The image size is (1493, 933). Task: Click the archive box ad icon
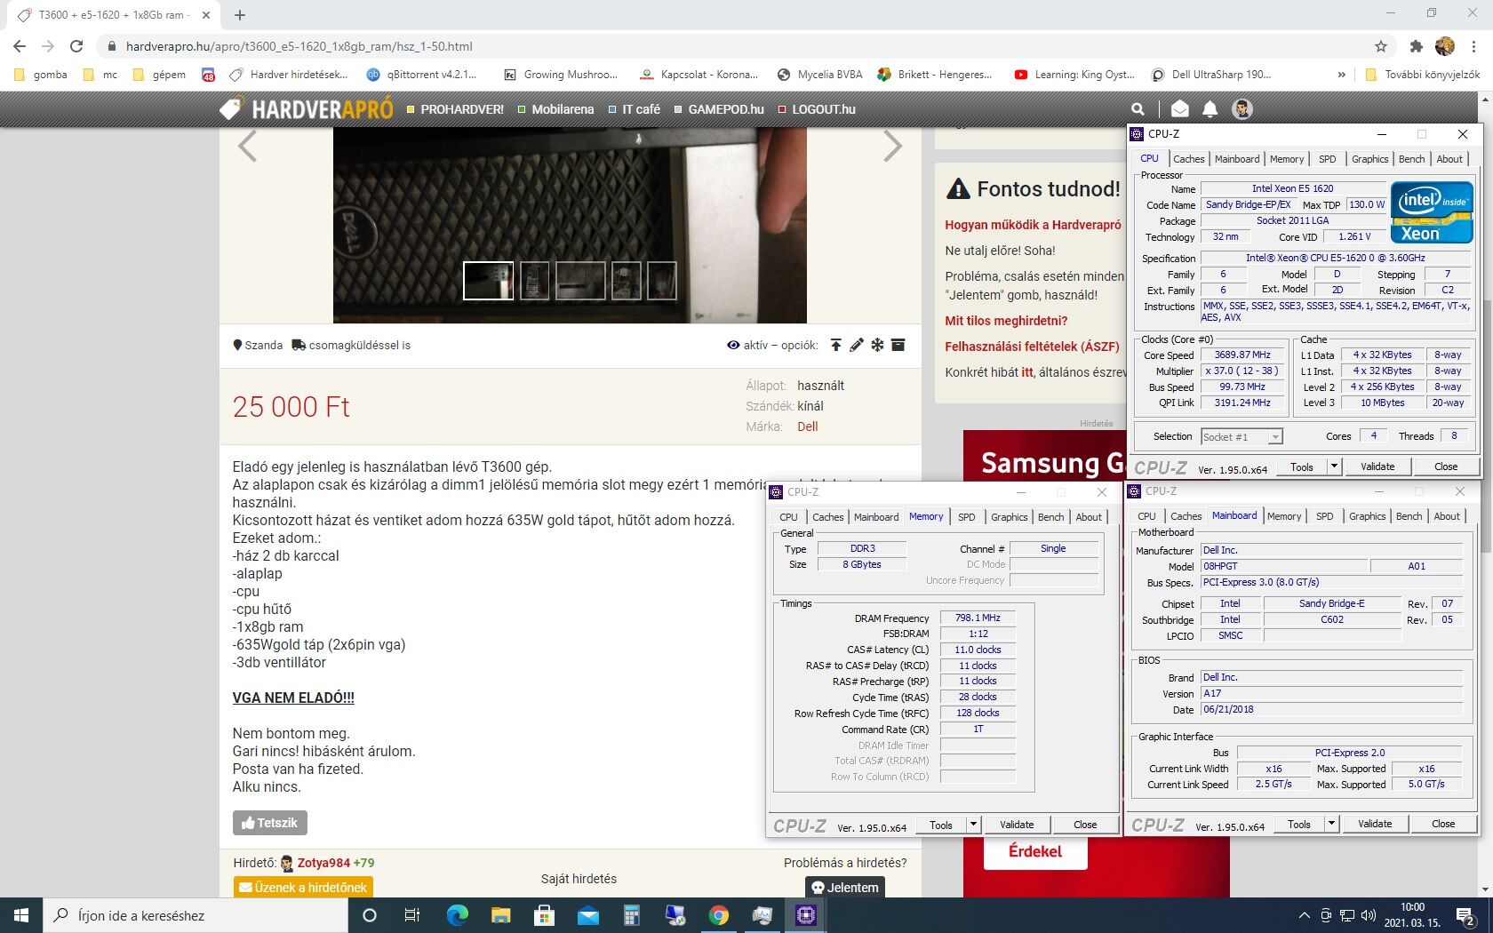(898, 345)
